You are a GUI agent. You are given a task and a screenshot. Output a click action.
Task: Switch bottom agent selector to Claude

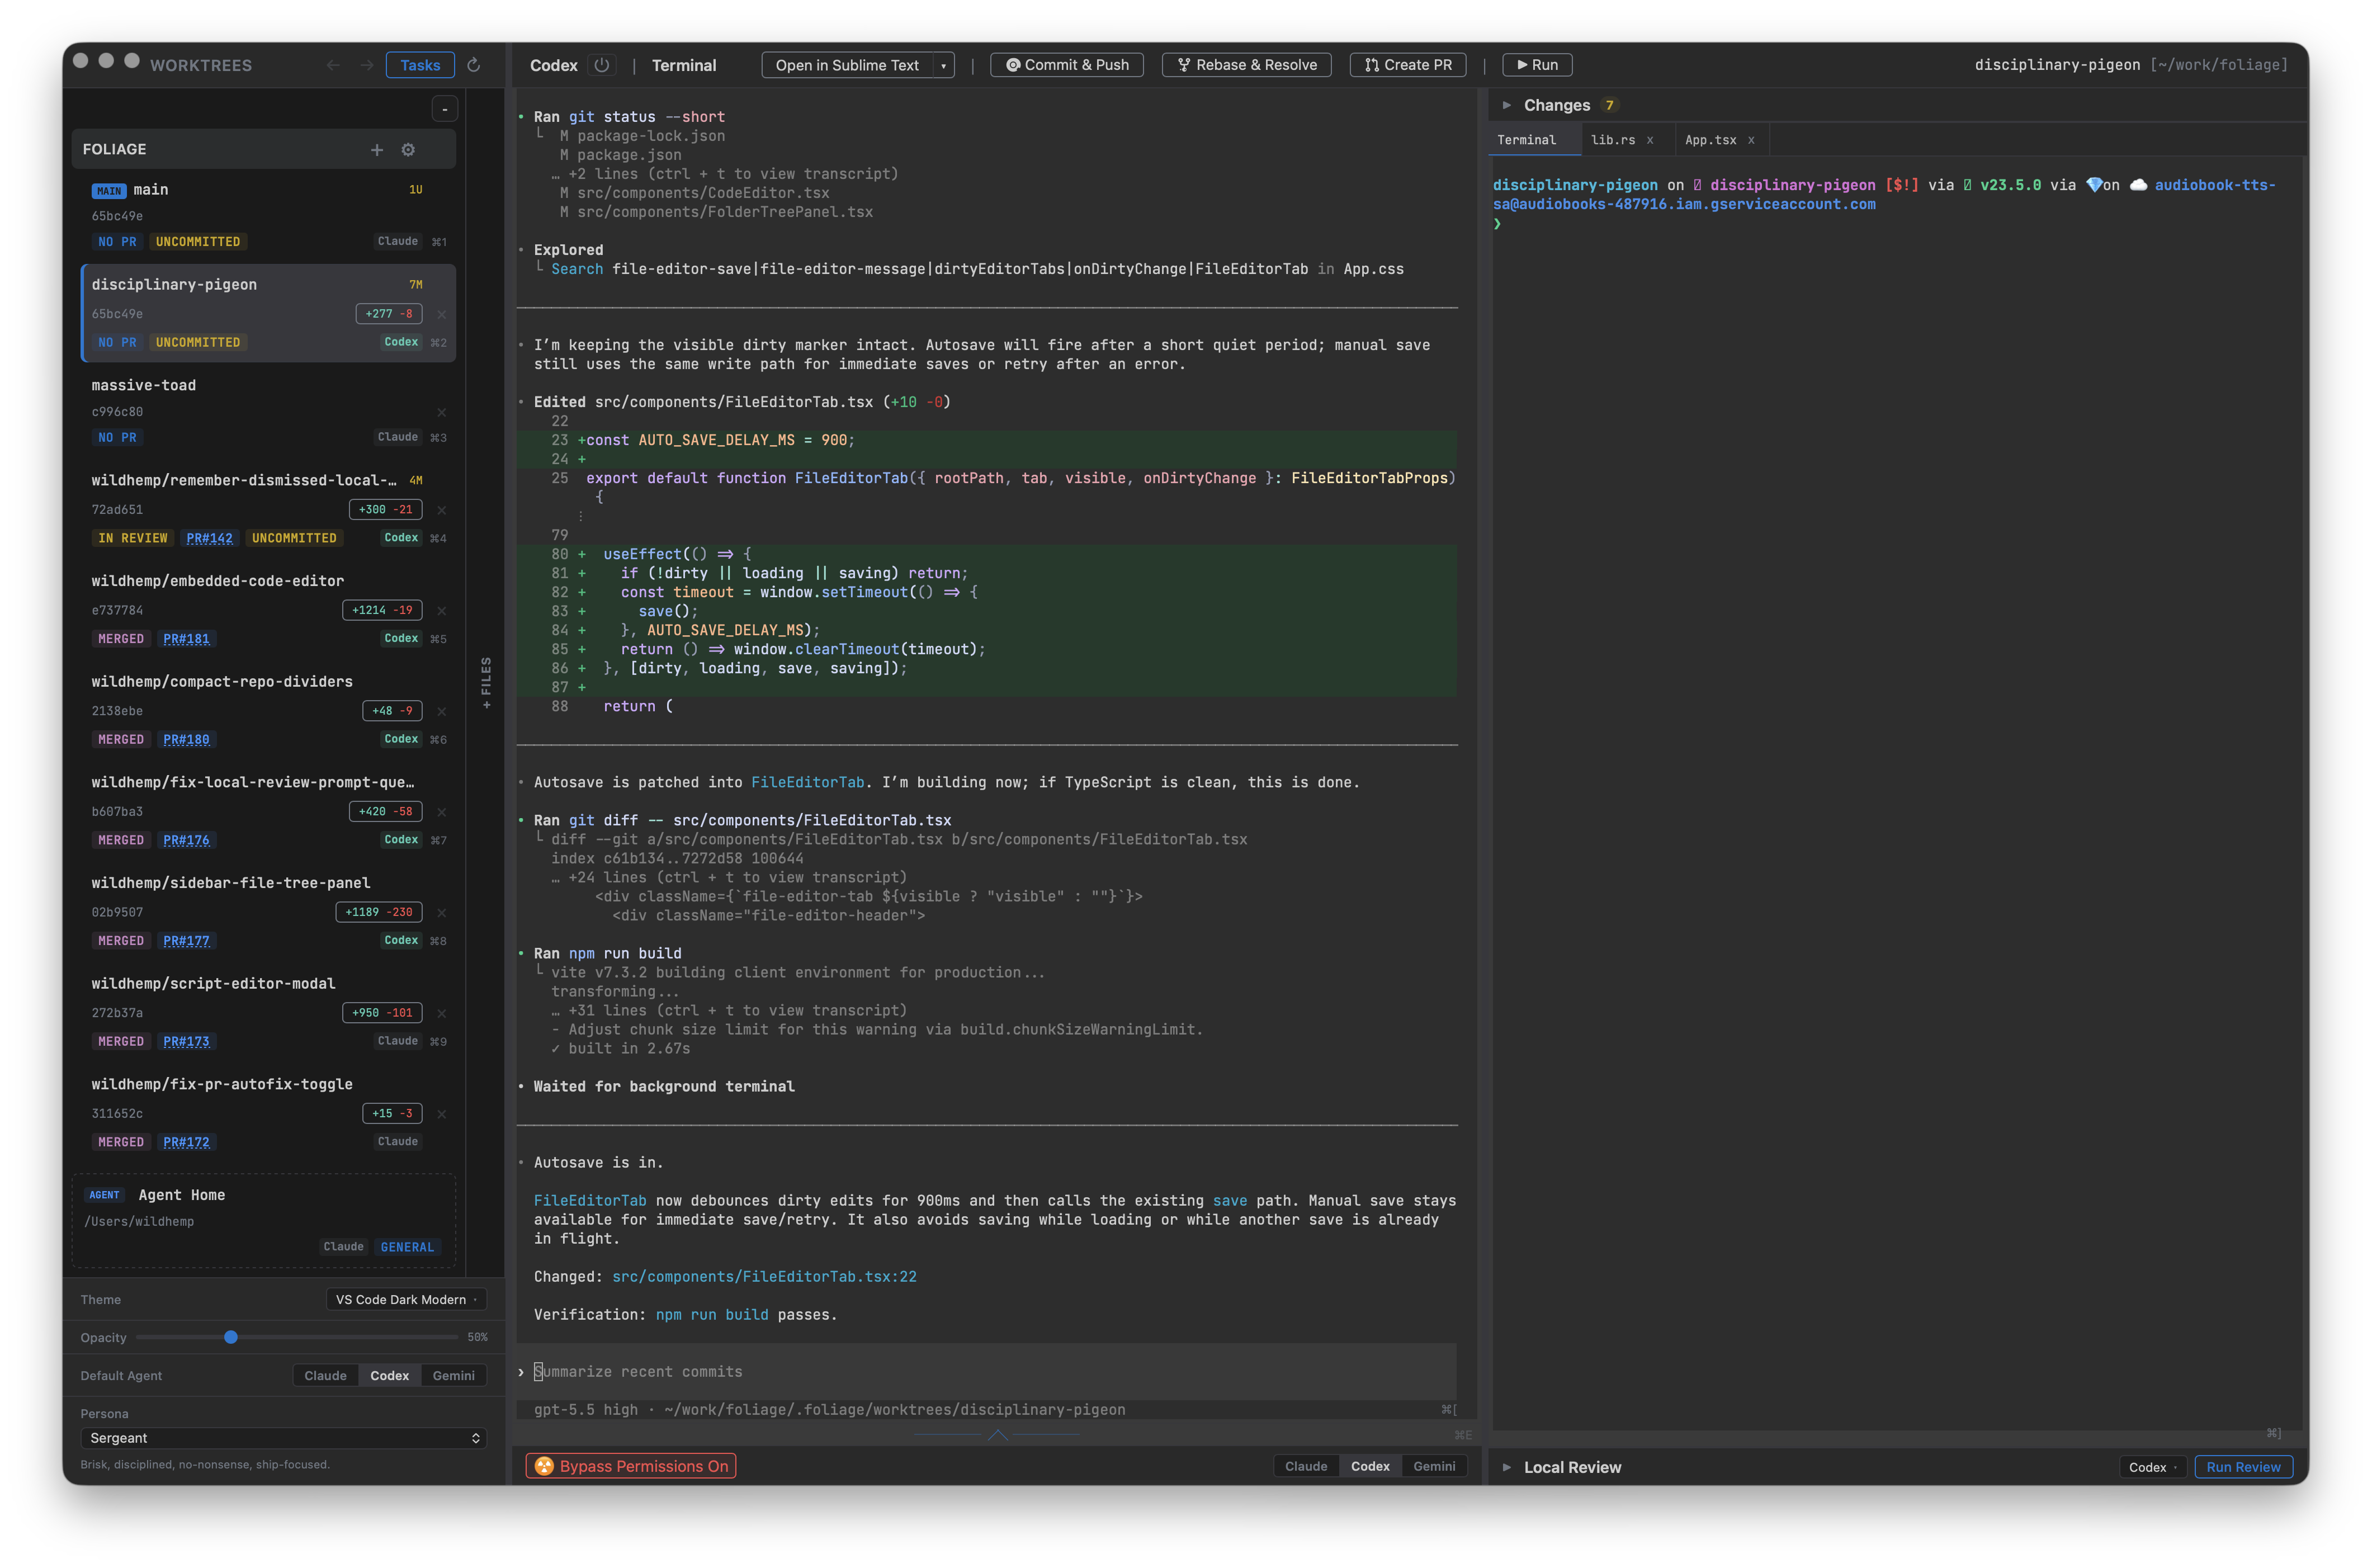[x=1306, y=1466]
